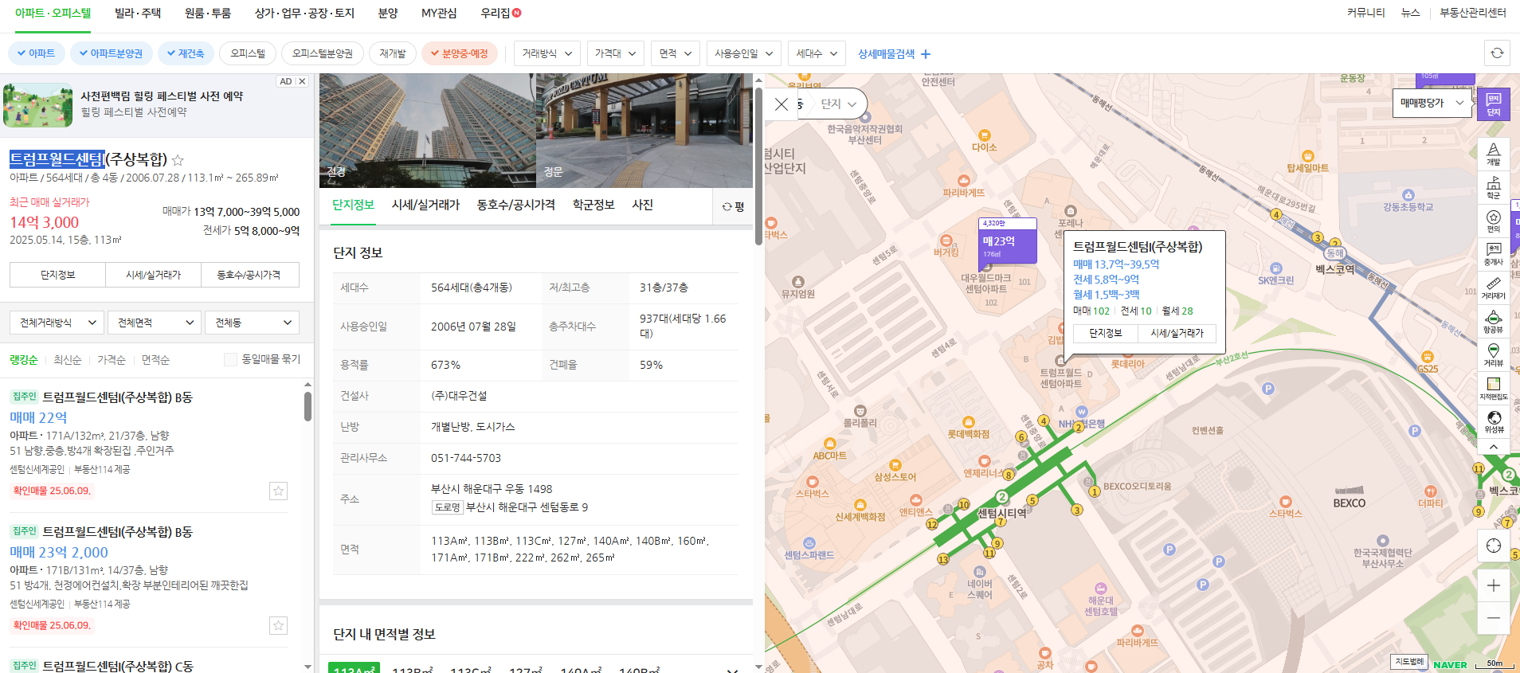
Task: Open 거리뷰 street view
Action: (x=1493, y=354)
